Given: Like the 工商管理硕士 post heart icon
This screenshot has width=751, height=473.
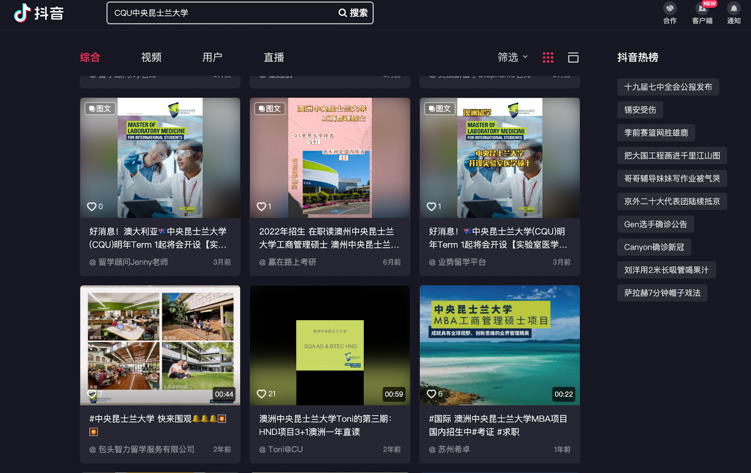Looking at the screenshot, I should pos(261,206).
